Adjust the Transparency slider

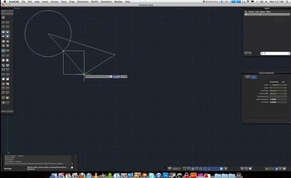[x=278, y=97]
